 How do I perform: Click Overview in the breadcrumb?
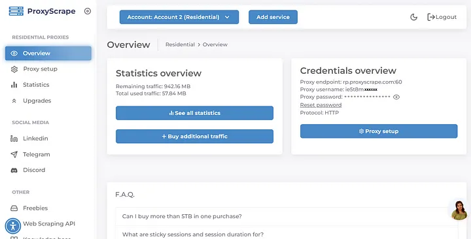pos(215,44)
